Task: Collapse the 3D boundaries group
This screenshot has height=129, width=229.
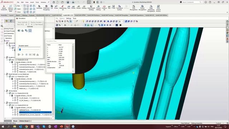Action: [5, 91]
